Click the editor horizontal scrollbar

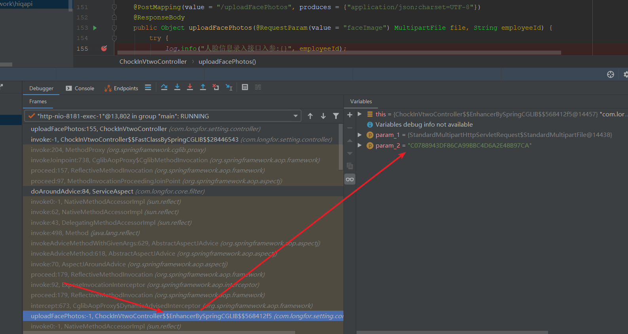pyautogui.click(x=339, y=53)
